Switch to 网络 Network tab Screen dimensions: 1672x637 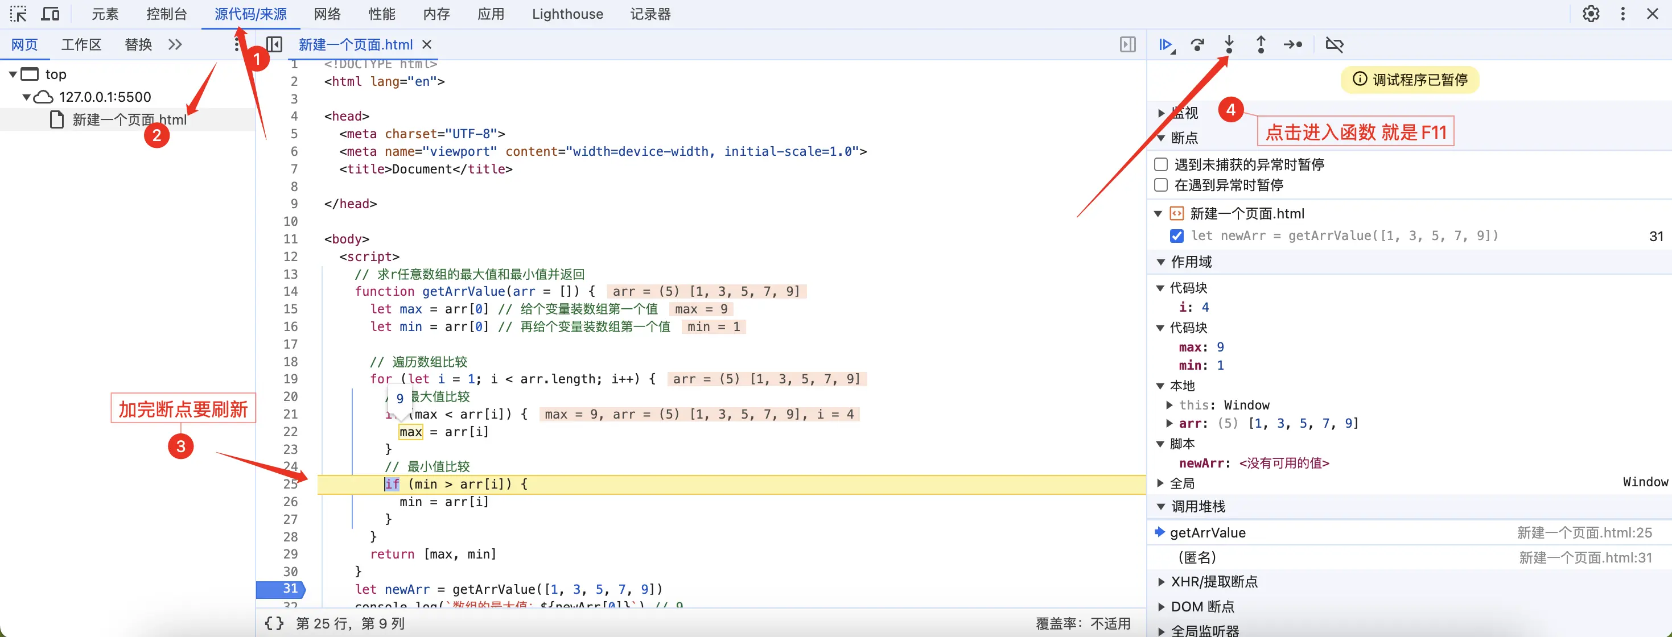[327, 14]
